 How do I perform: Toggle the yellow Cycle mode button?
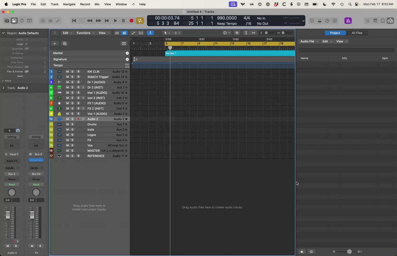pos(140,21)
